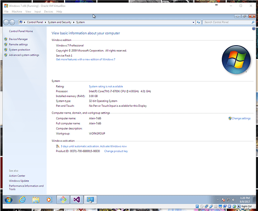Open the VirtualBox Machine menu

[x=17, y=12]
